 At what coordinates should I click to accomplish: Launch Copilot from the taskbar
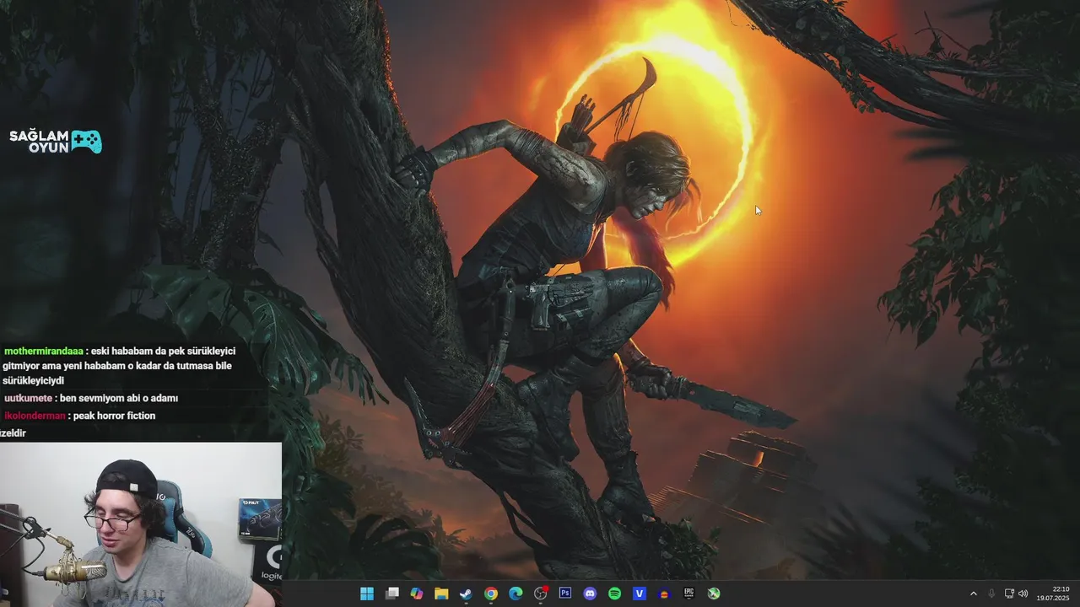(x=417, y=594)
